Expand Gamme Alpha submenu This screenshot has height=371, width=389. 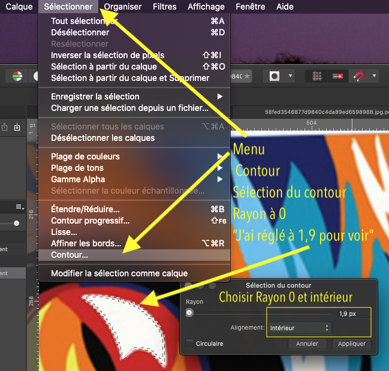pos(134,179)
